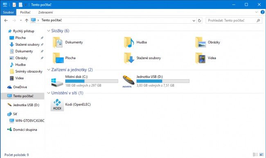Select WIN-GTO8VCJG36C computer in sidebar

coord(27,121)
